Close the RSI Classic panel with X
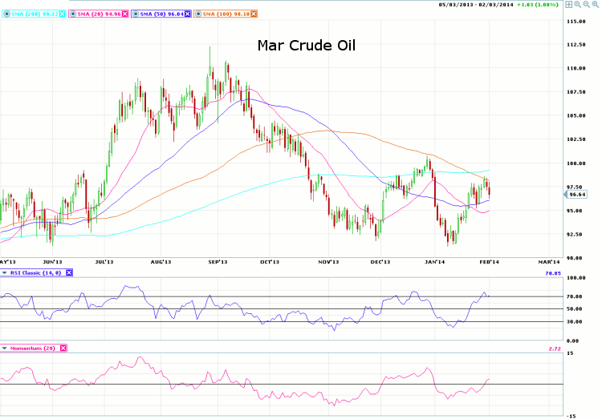The width and height of the screenshot is (602, 419). click(x=69, y=273)
